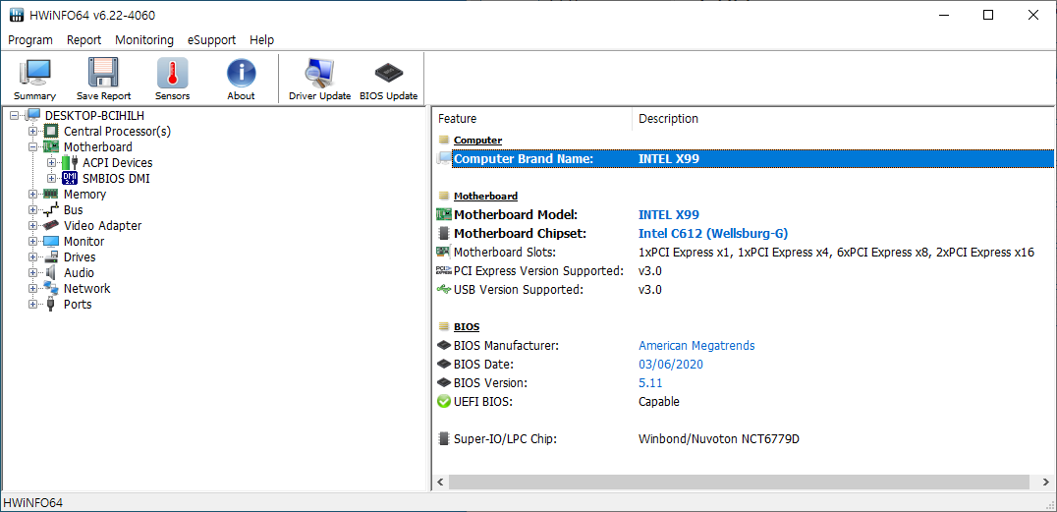Image resolution: width=1057 pixels, height=512 pixels.
Task: Expand the SMBIOS DMI node
Action: [x=51, y=178]
